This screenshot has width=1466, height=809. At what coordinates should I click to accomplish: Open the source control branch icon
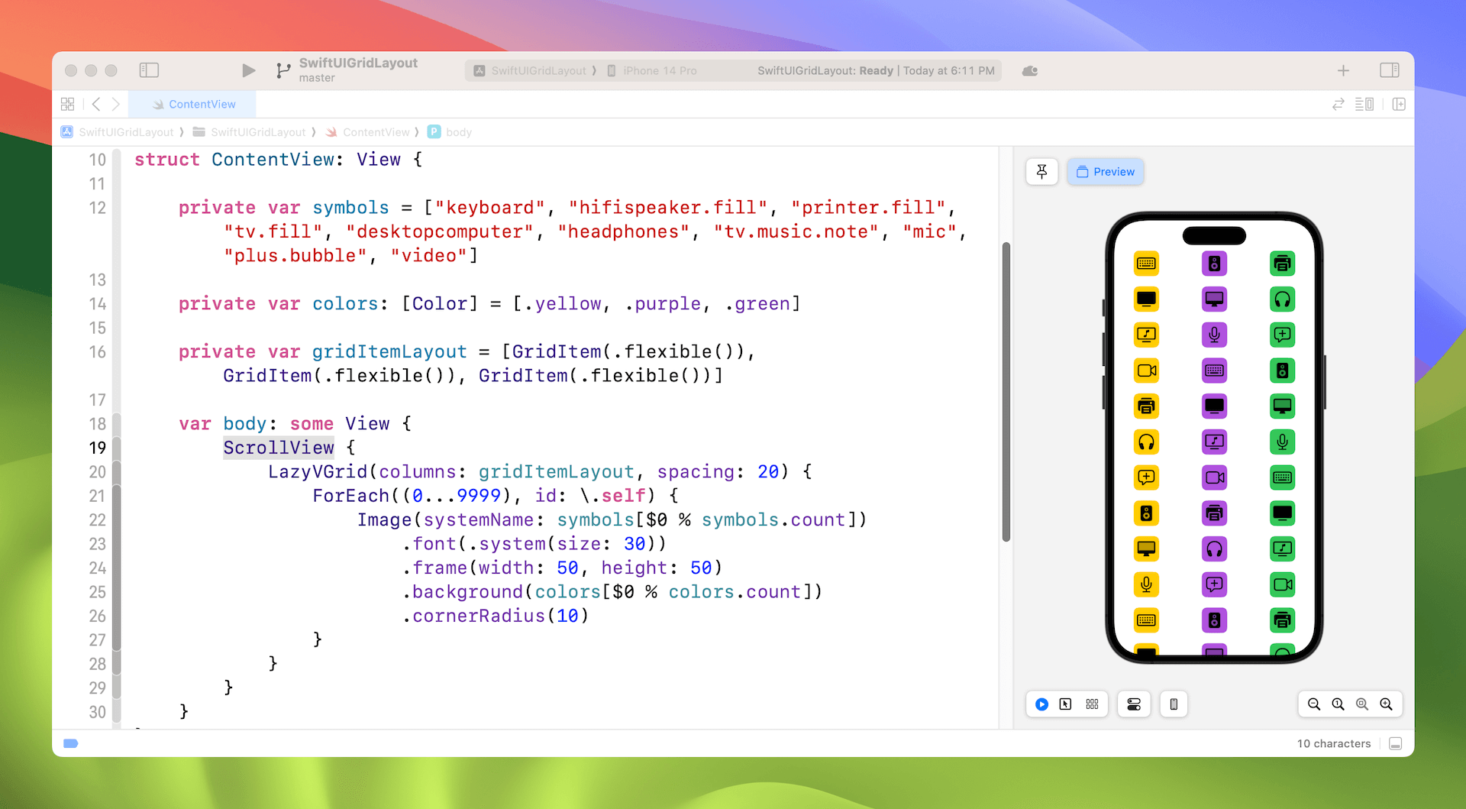click(x=283, y=70)
